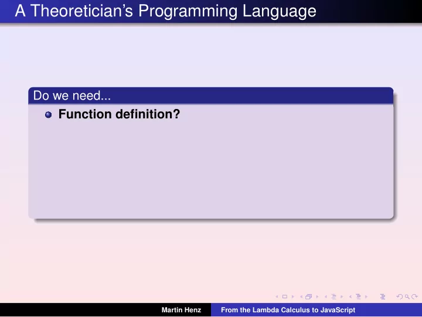Click the 'Do we need...' block heading

(72, 96)
